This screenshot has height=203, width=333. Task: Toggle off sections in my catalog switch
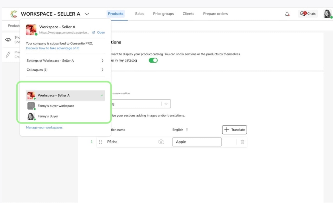coord(153,60)
